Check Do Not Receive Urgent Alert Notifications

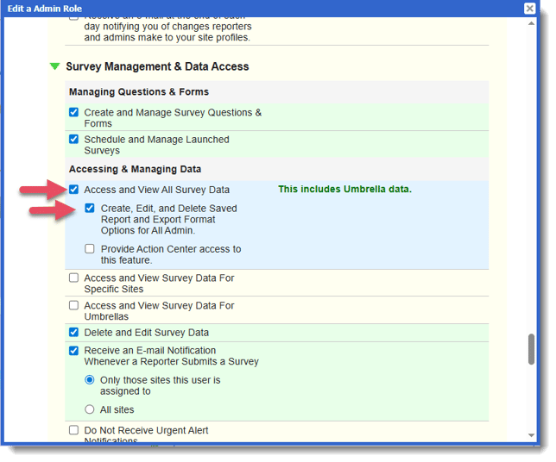[74, 430]
